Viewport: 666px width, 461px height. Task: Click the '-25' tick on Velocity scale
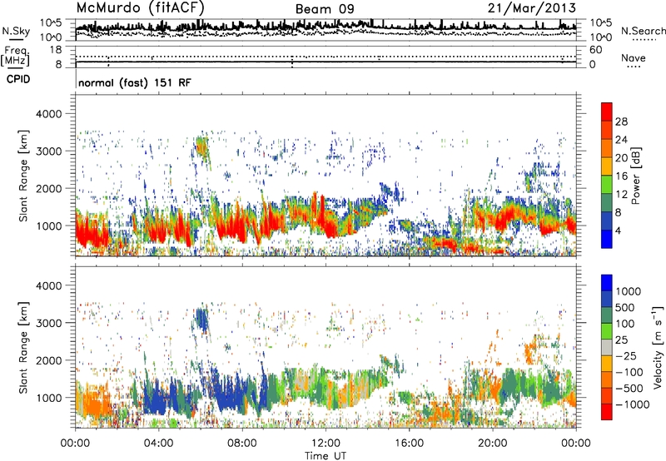click(626, 355)
